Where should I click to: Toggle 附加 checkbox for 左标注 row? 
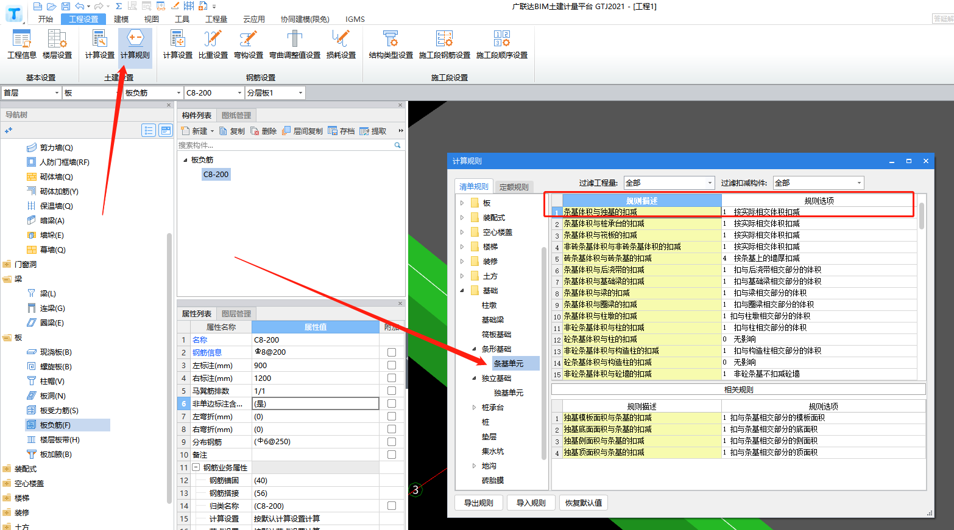(392, 365)
